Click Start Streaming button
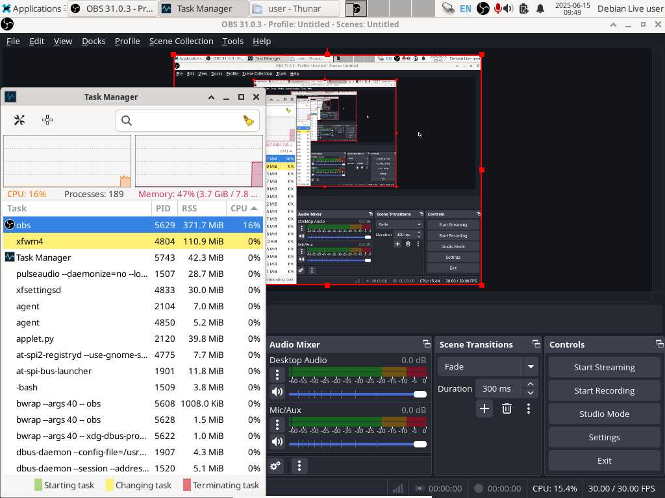The image size is (665, 498). (604, 367)
